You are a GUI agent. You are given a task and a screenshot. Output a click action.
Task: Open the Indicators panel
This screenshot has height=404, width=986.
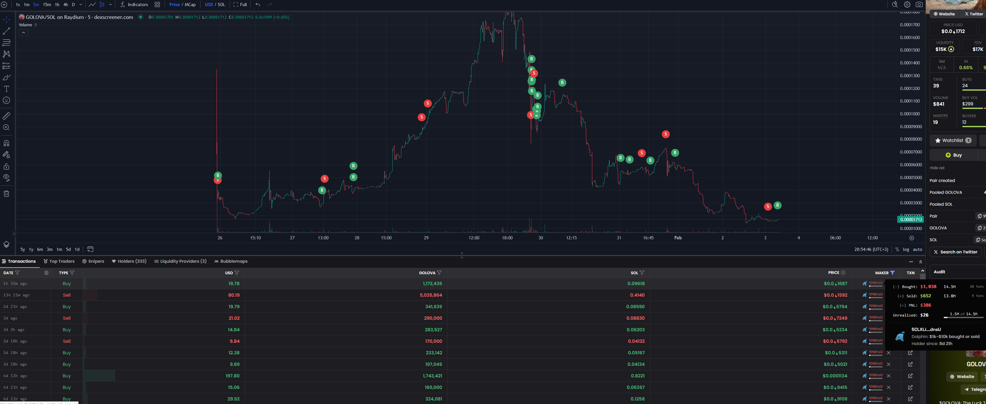[134, 4]
